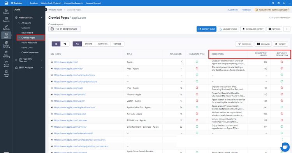
Task: Switch to list view icon
Action: point(56,44)
